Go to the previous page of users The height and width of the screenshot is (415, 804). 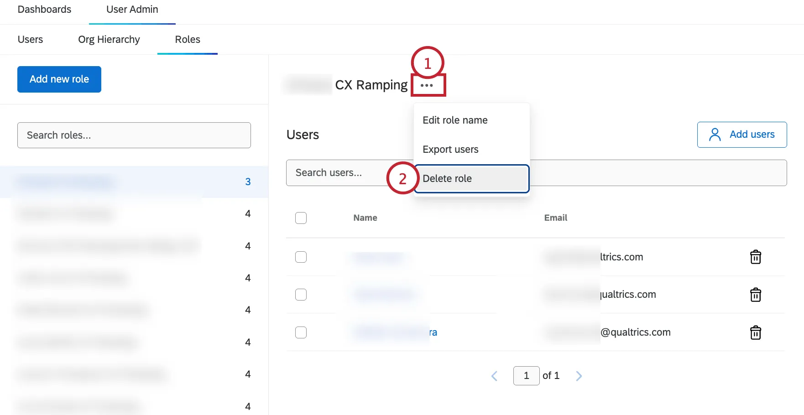(x=494, y=376)
